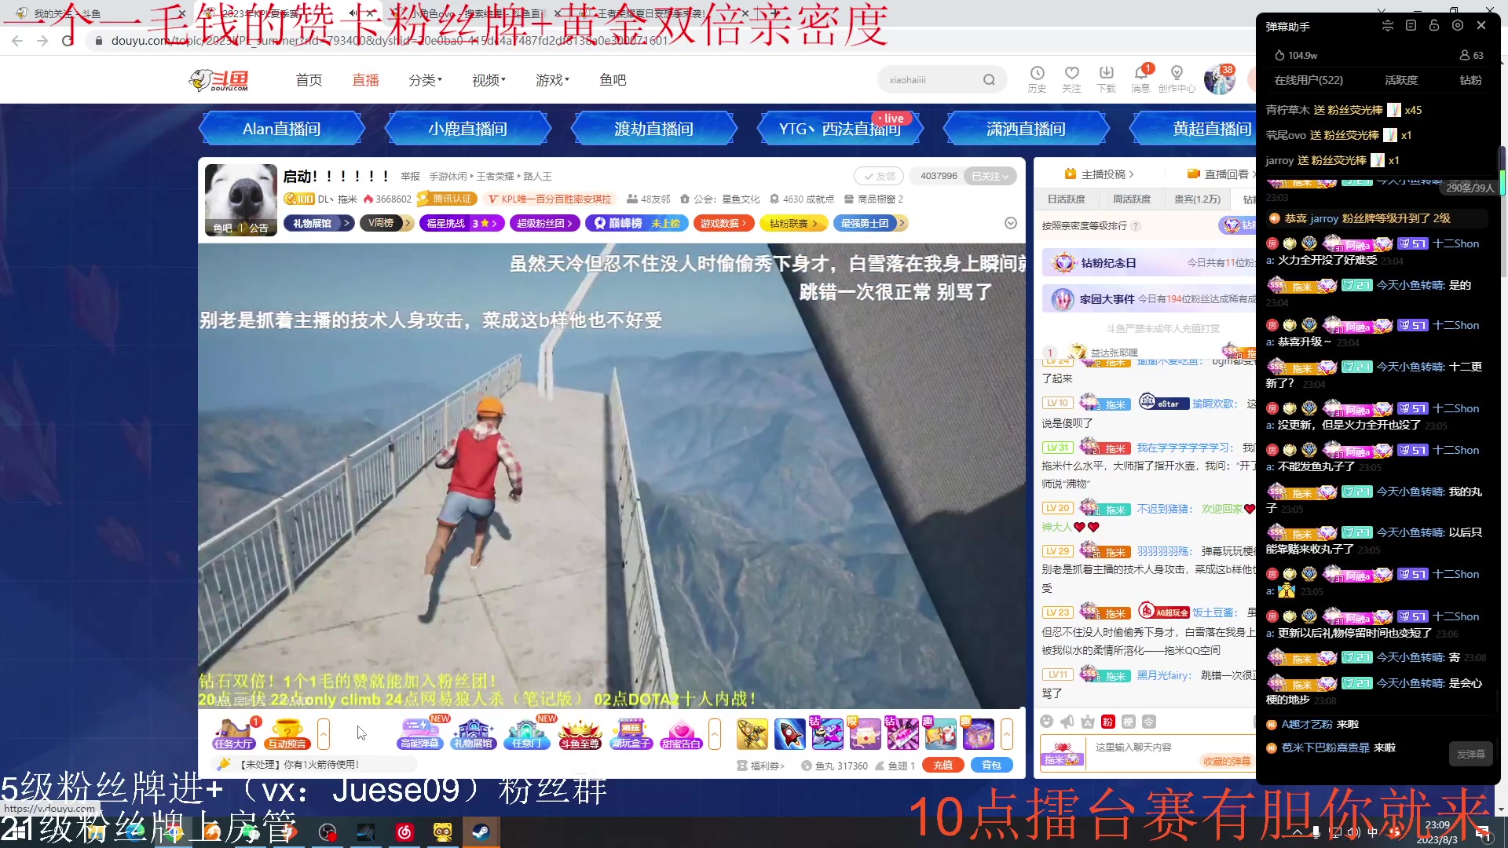Open the 福利券 link
1508x848 pixels.
click(x=760, y=766)
